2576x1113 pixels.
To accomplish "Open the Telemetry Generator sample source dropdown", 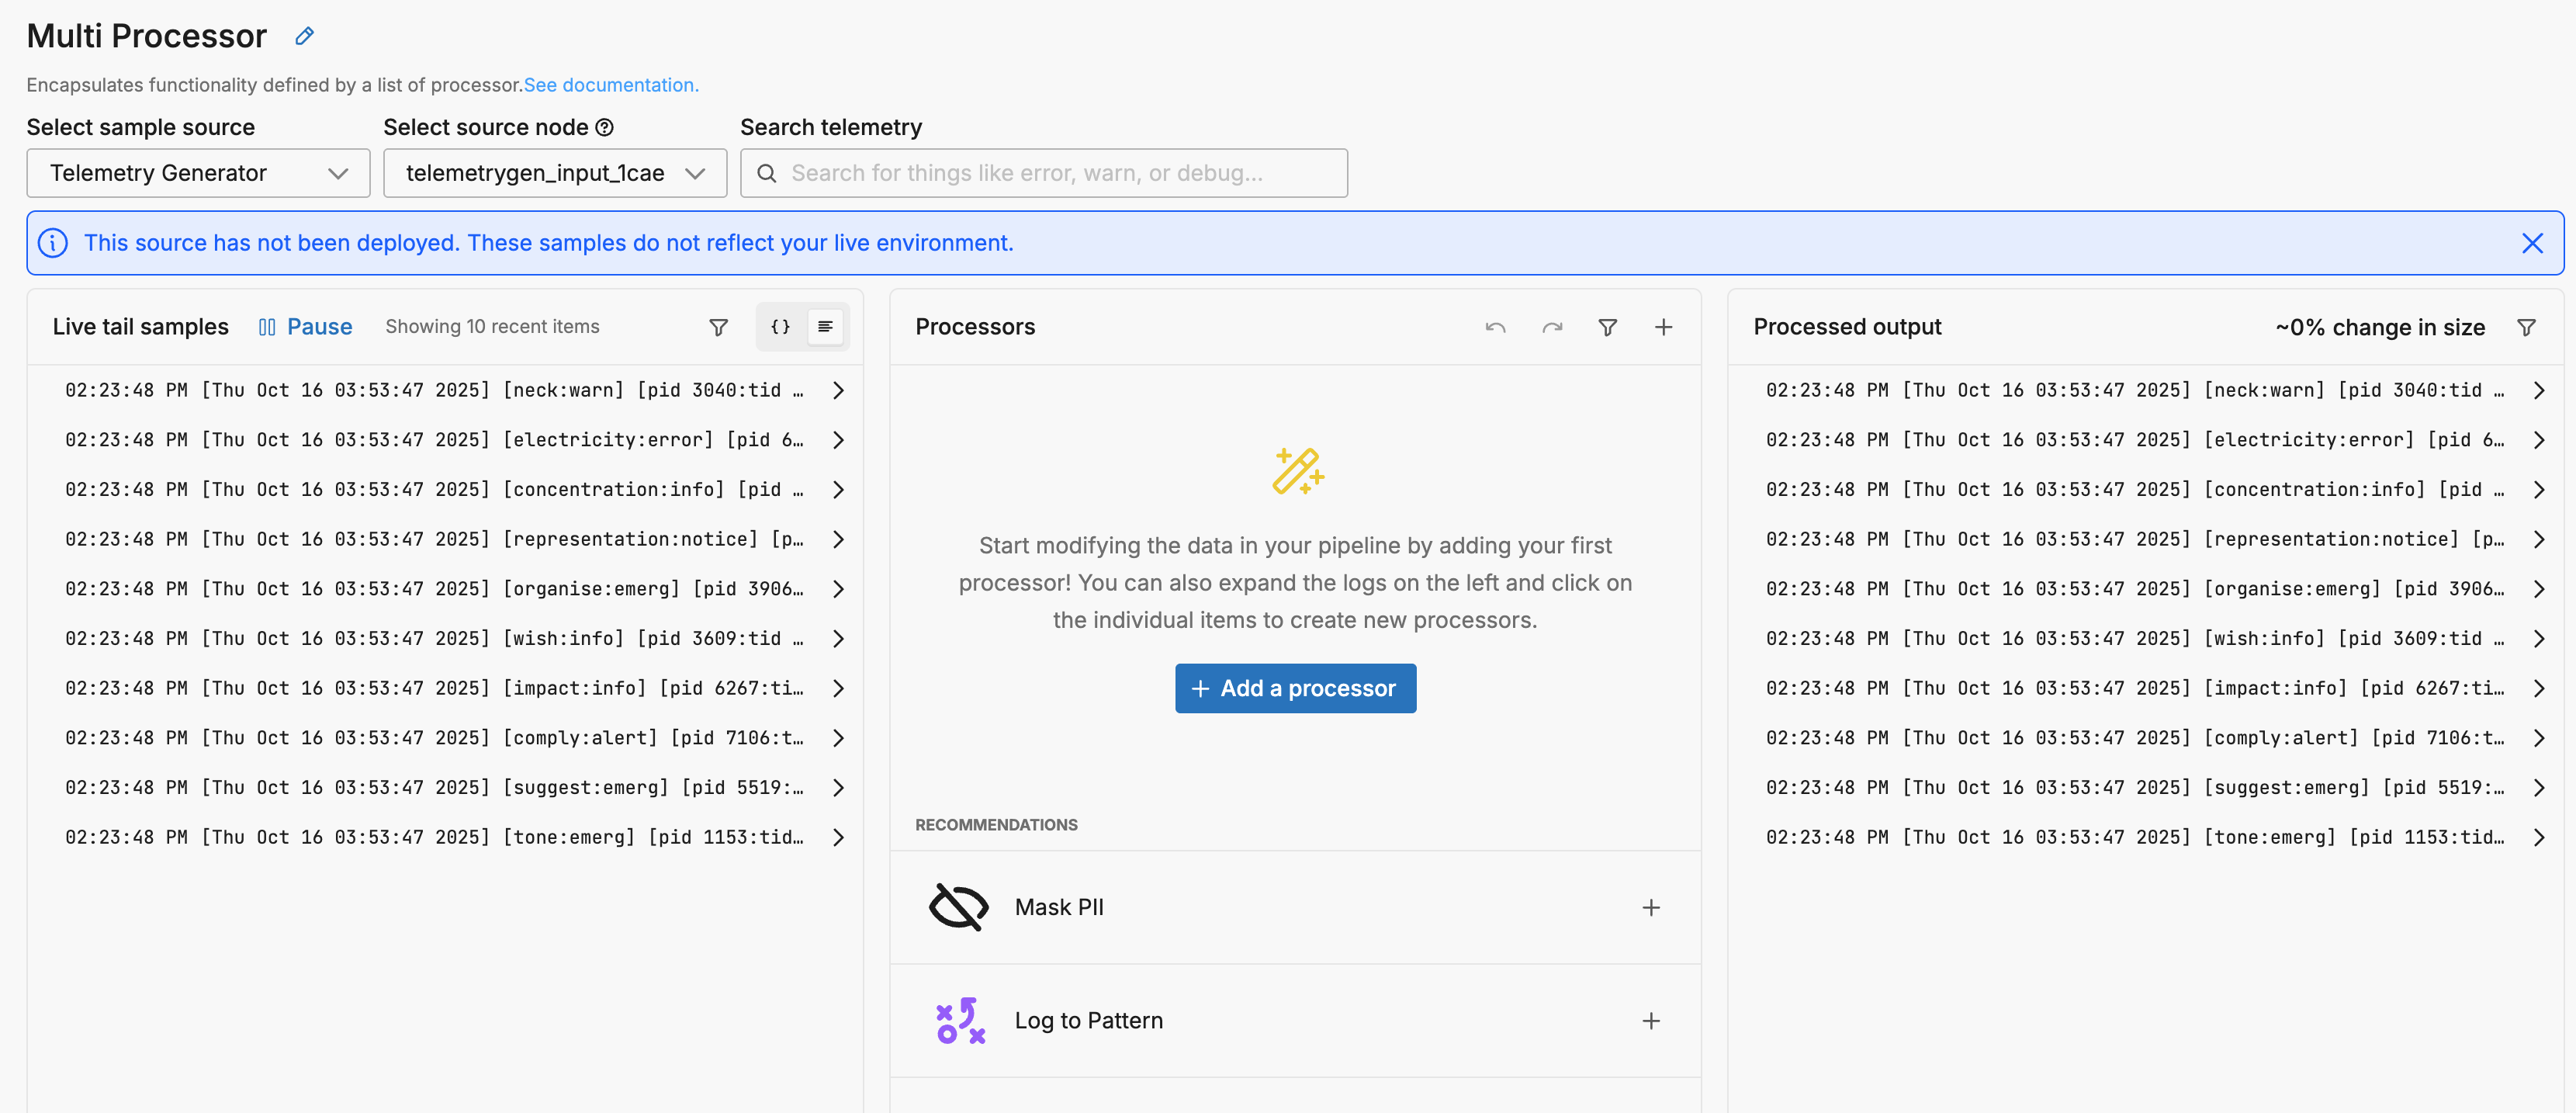I will tap(198, 173).
